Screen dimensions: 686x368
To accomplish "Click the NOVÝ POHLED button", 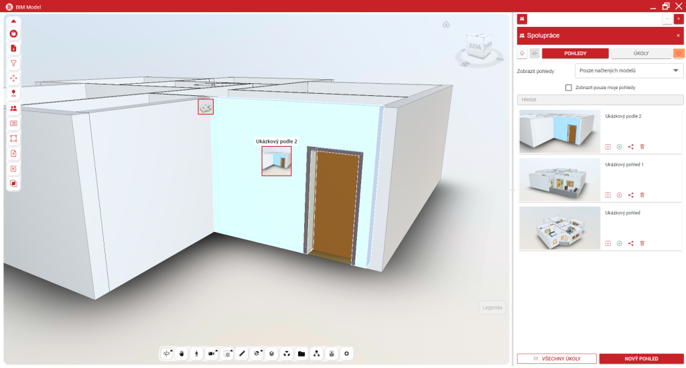I will (641, 359).
